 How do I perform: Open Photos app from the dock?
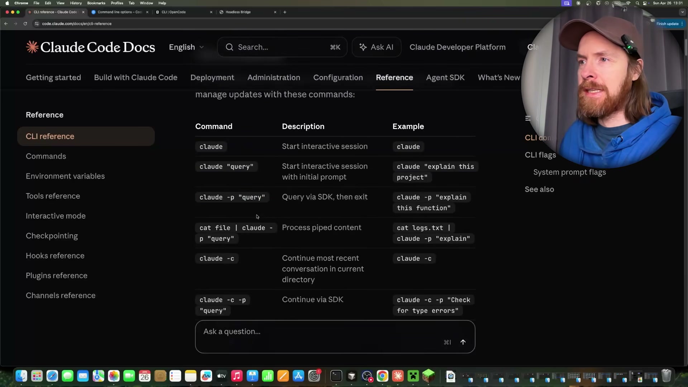click(114, 376)
